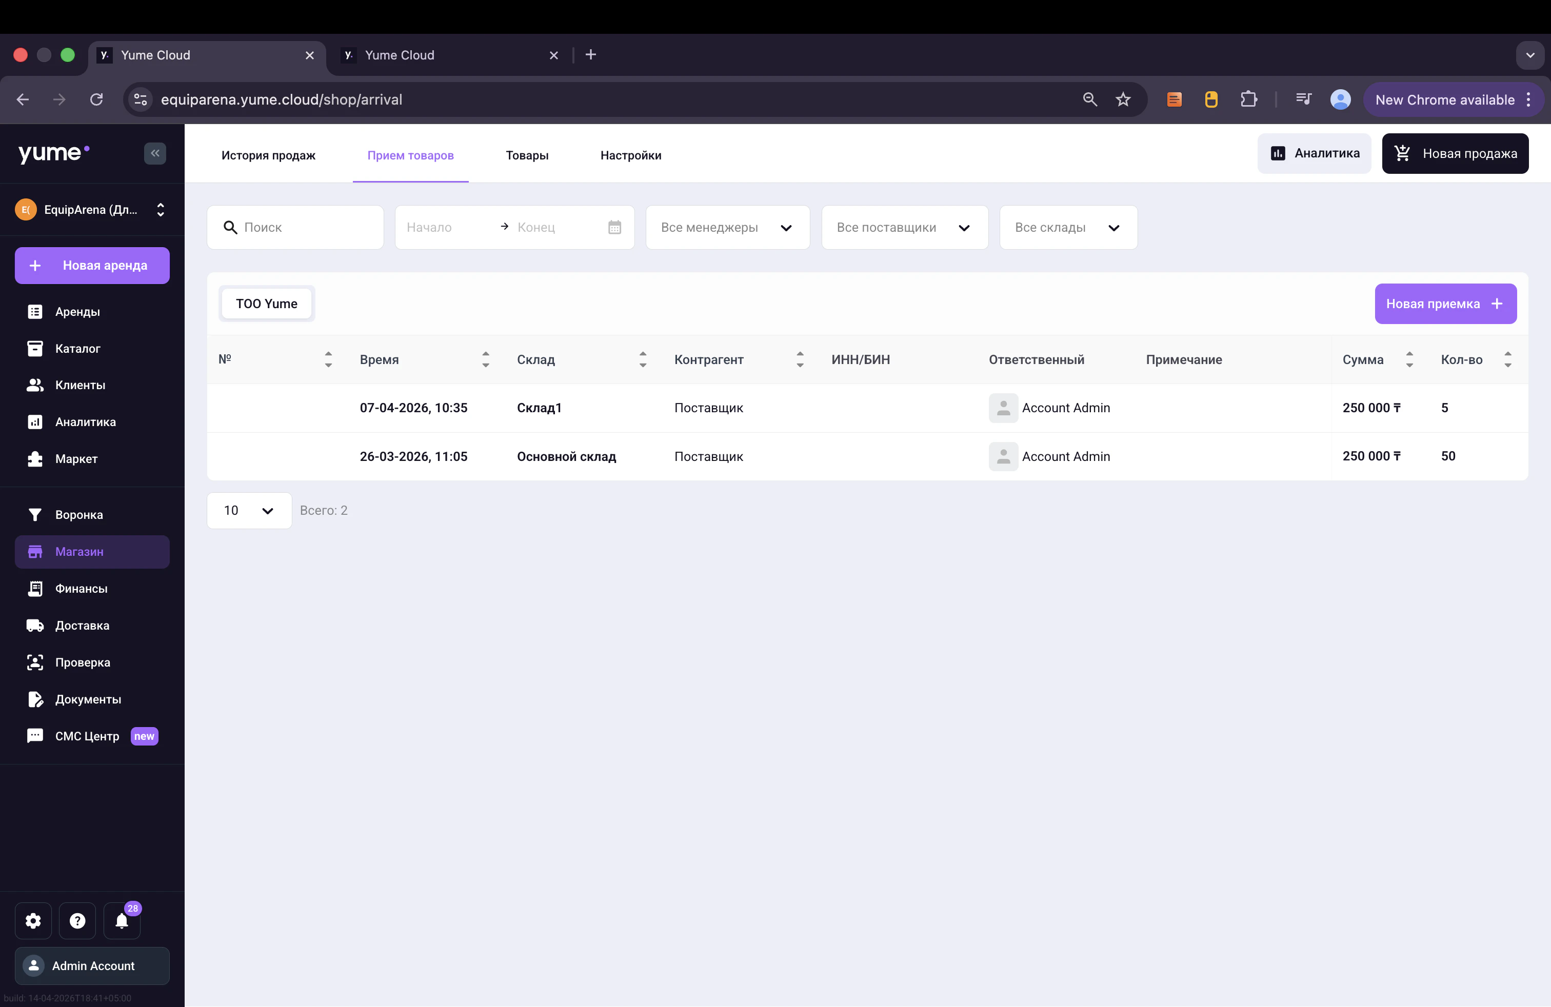Open СМС Центр in the sidebar
This screenshot has width=1551, height=1007.
[87, 736]
